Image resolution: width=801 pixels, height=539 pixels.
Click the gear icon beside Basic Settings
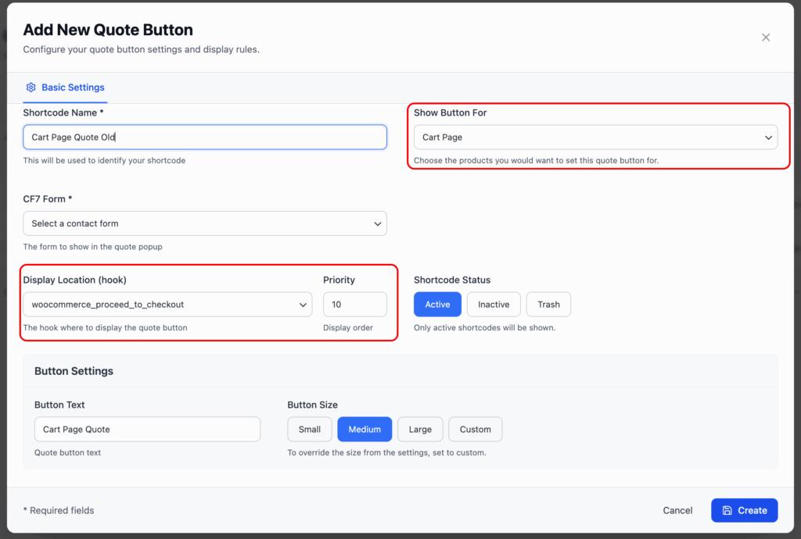tap(31, 87)
